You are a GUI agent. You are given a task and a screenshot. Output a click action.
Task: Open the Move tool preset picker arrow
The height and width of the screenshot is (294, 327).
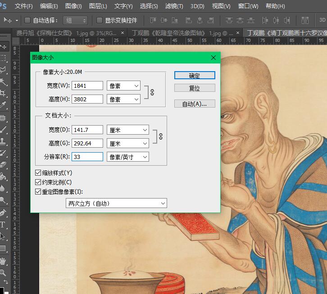(17, 20)
